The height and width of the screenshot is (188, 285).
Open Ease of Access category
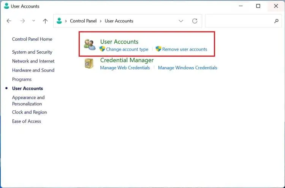[x=27, y=121]
